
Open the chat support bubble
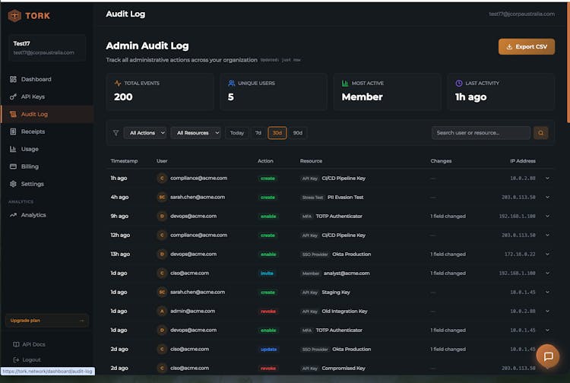[x=547, y=356]
